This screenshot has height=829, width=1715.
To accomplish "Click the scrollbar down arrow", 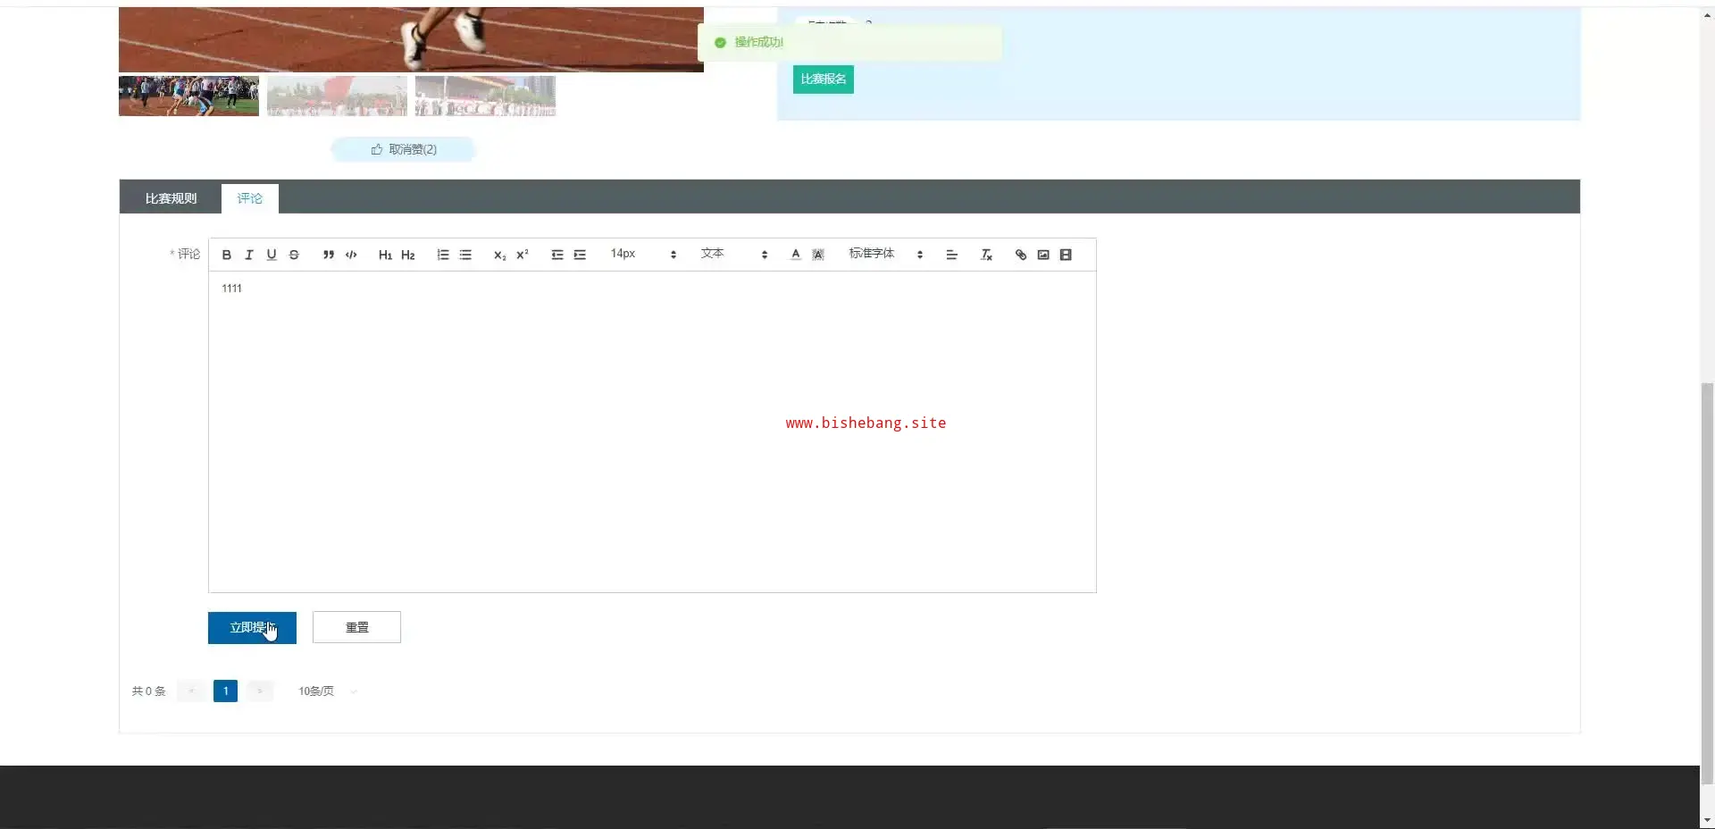I will [1708, 820].
